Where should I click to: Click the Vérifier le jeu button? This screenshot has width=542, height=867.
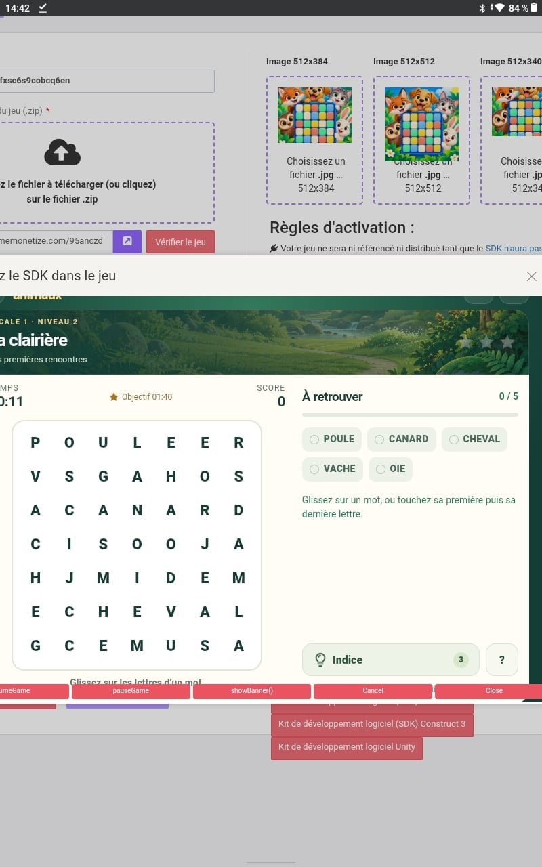coord(180,242)
